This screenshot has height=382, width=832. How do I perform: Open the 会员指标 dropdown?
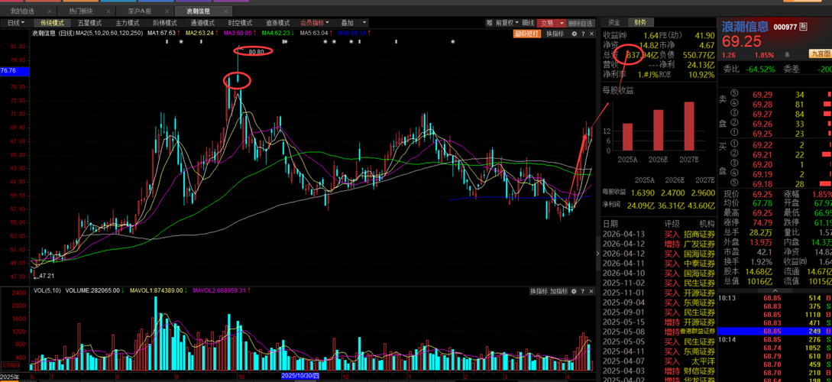pos(316,23)
